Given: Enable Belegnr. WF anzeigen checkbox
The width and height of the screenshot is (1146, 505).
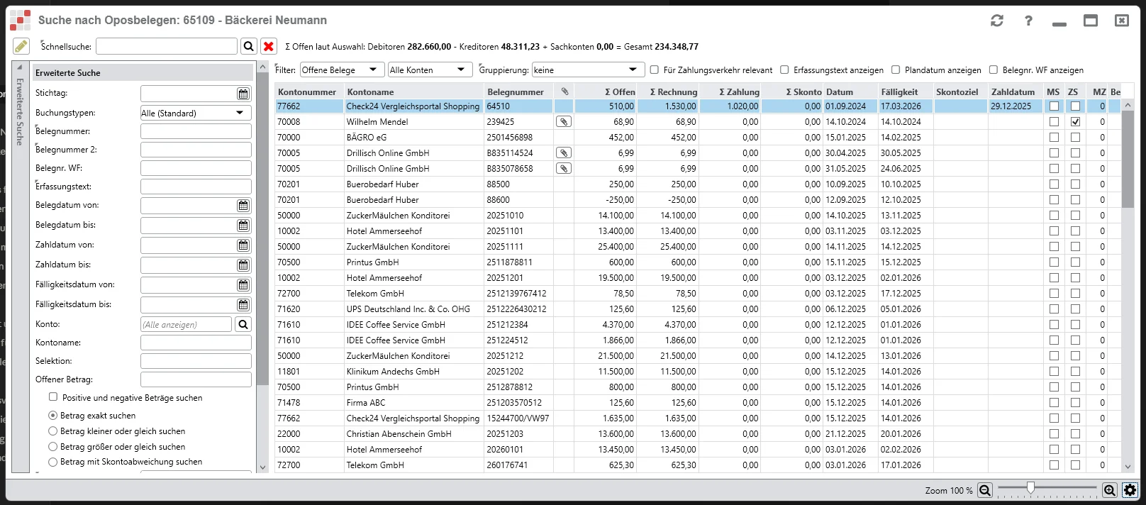Looking at the screenshot, I should coord(994,70).
